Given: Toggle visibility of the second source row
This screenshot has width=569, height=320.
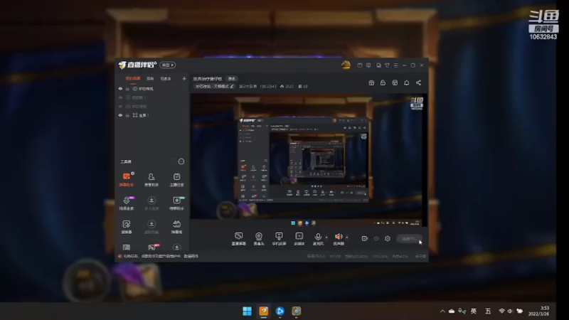Looking at the screenshot, I should 120,97.
